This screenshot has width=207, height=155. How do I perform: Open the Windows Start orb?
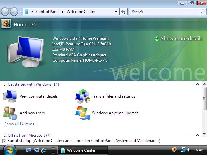9,150
